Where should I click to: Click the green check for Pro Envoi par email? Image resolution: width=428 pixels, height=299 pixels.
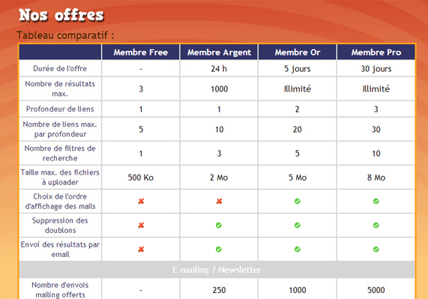(x=376, y=249)
